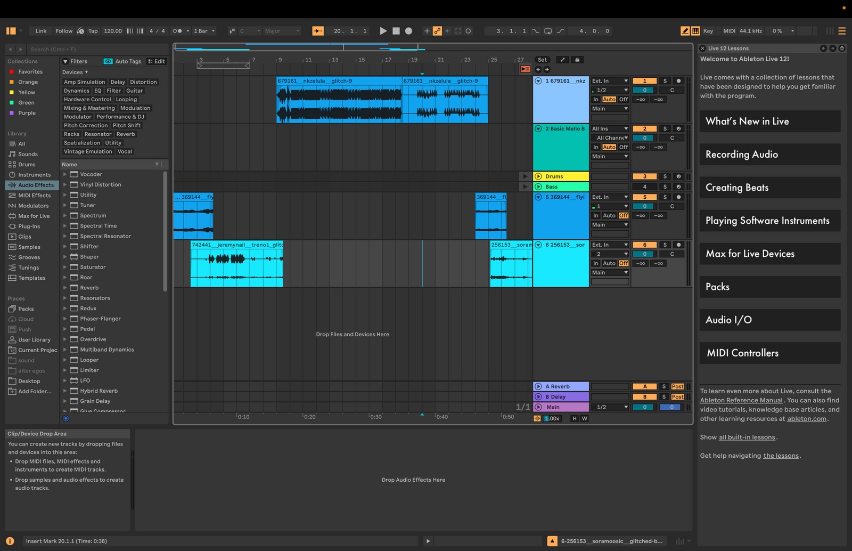
Task: Toggle the Drums group track activator 3
Action: click(644, 176)
